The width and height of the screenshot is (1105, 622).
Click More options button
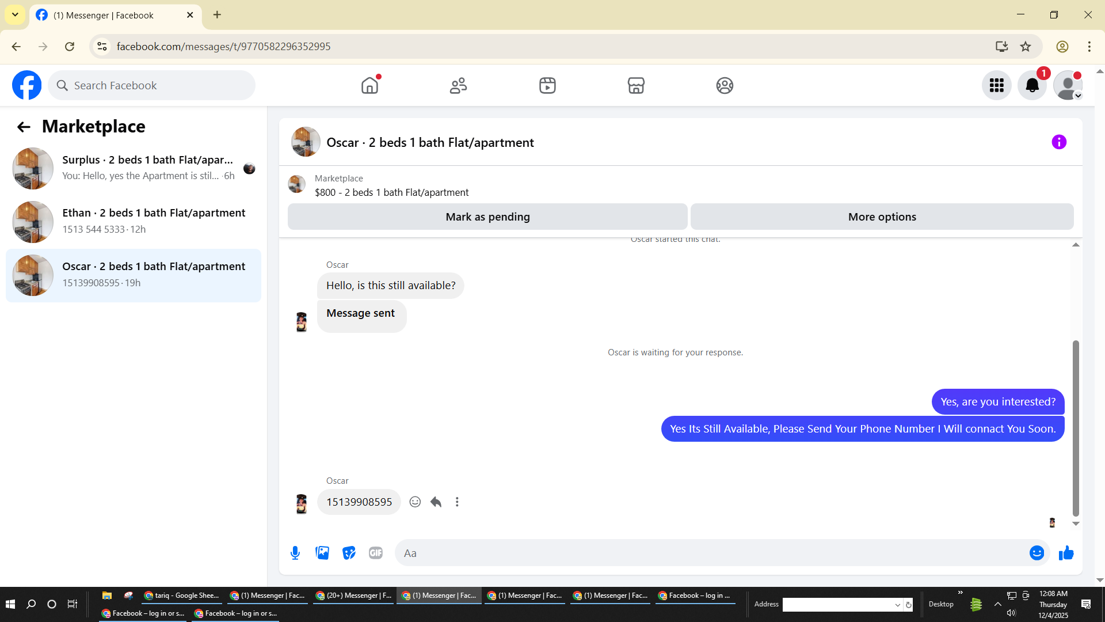point(882,217)
